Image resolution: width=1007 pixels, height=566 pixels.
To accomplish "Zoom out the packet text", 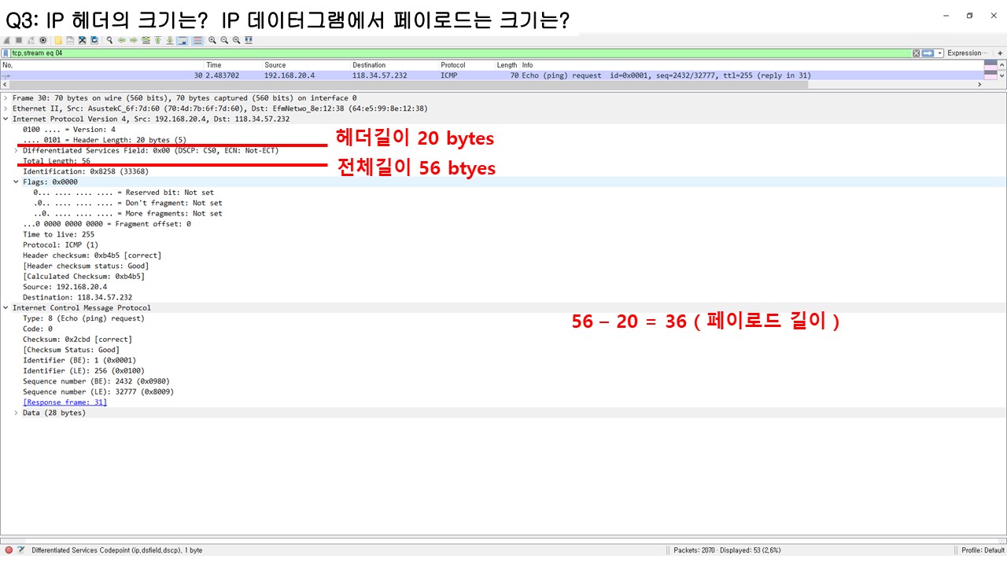I will pyautogui.click(x=224, y=40).
